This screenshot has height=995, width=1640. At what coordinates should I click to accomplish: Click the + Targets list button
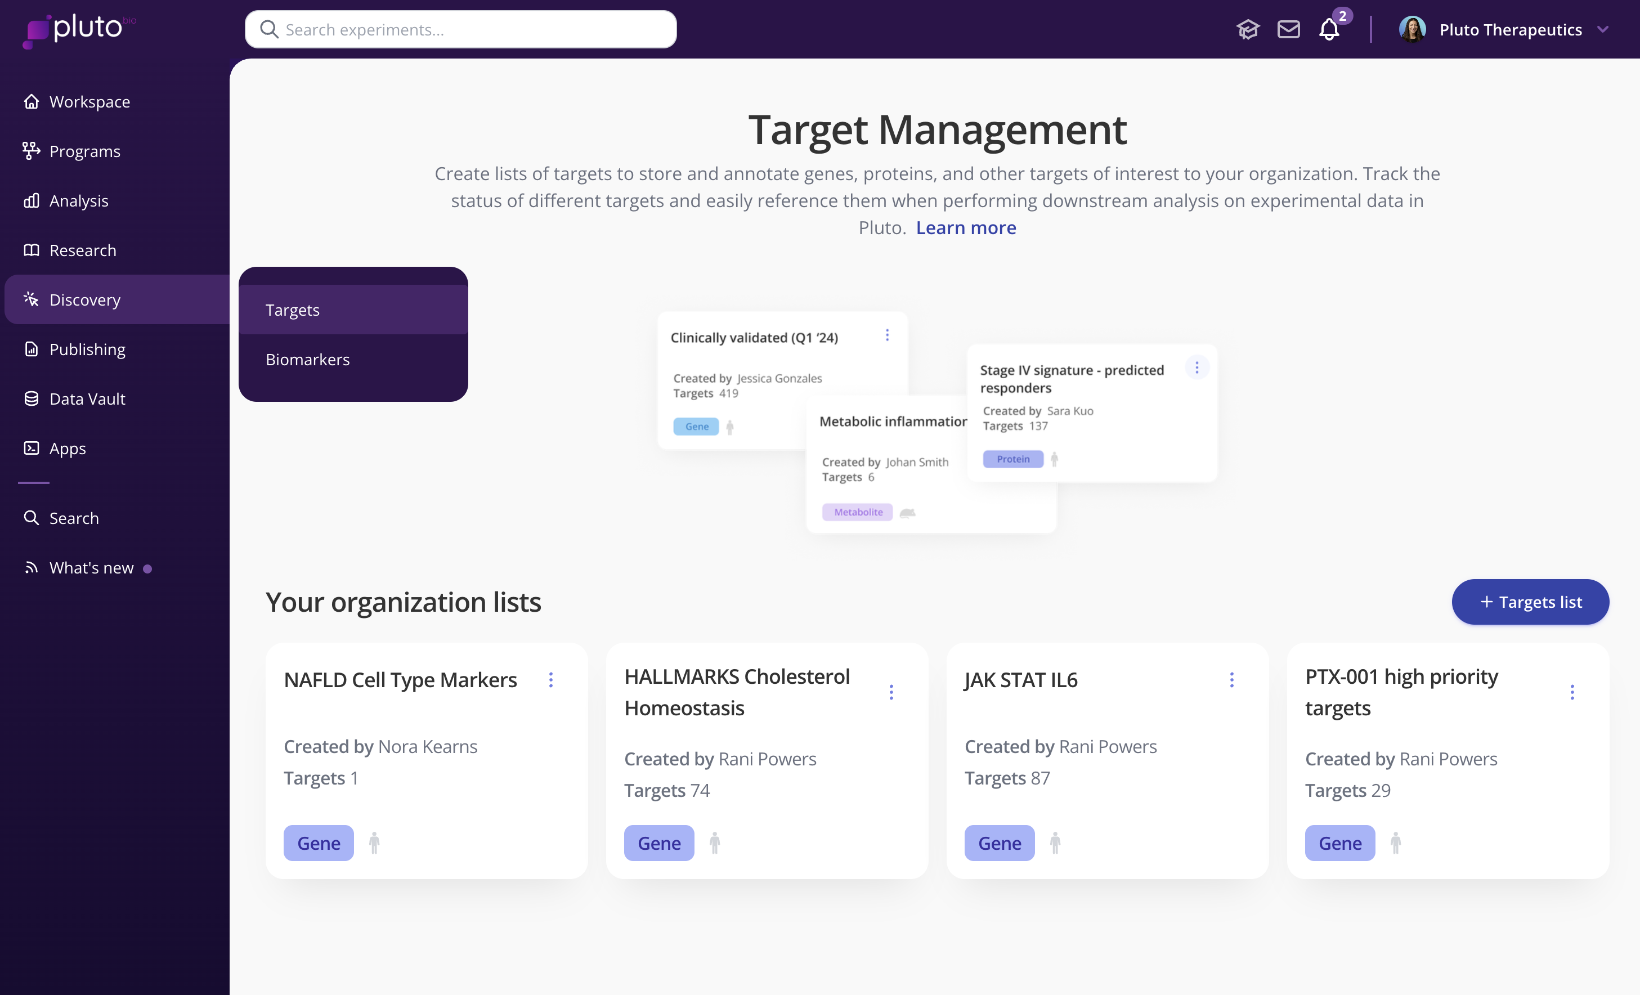pos(1530,602)
